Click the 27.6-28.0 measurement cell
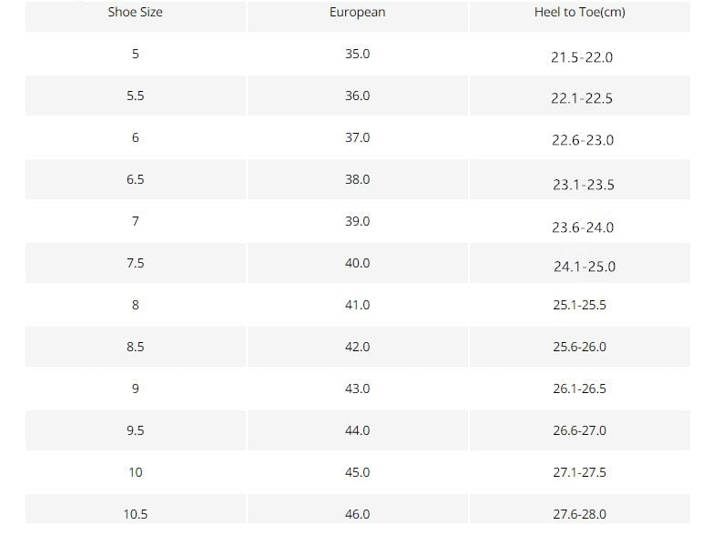712x535 pixels. tap(579, 514)
